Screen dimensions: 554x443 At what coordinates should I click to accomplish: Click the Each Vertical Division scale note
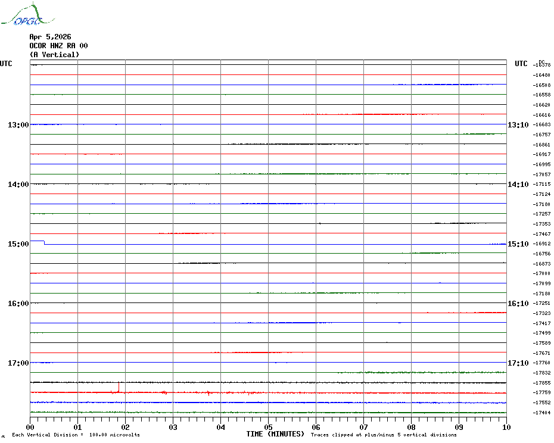point(76,435)
